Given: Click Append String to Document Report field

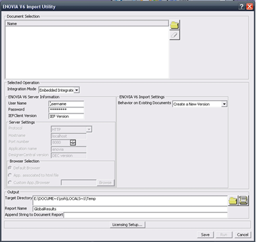Looking at the screenshot, I should (145, 215).
